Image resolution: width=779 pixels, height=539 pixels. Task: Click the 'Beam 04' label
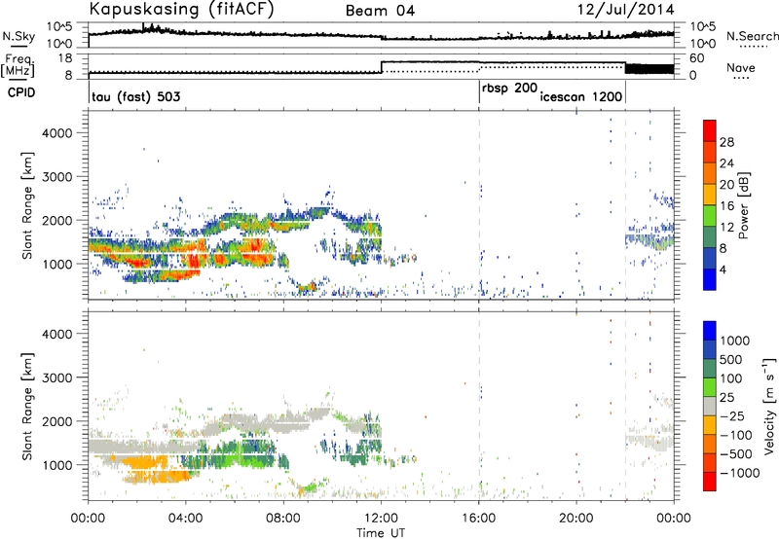tap(380, 11)
